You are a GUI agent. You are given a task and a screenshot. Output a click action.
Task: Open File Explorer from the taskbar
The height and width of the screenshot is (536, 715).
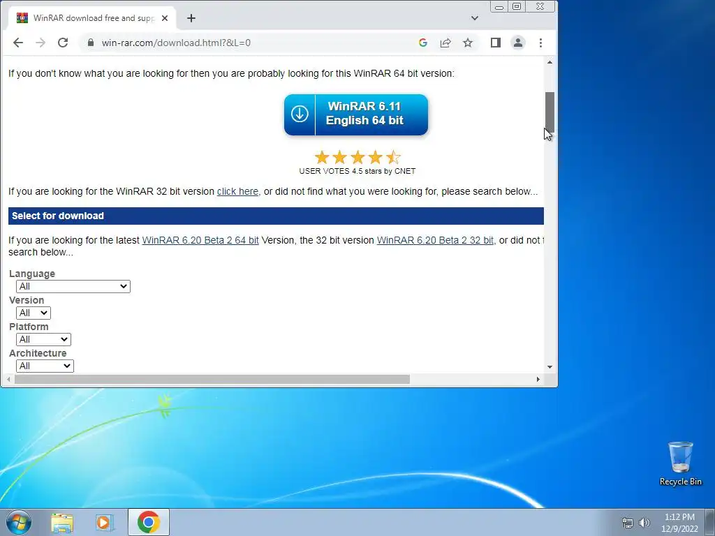click(62, 523)
